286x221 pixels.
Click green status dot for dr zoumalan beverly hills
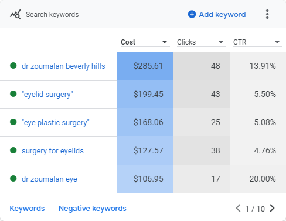[13, 66]
